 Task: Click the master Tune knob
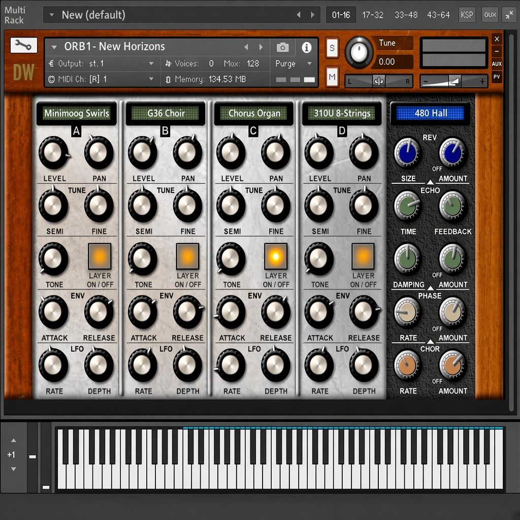click(359, 52)
